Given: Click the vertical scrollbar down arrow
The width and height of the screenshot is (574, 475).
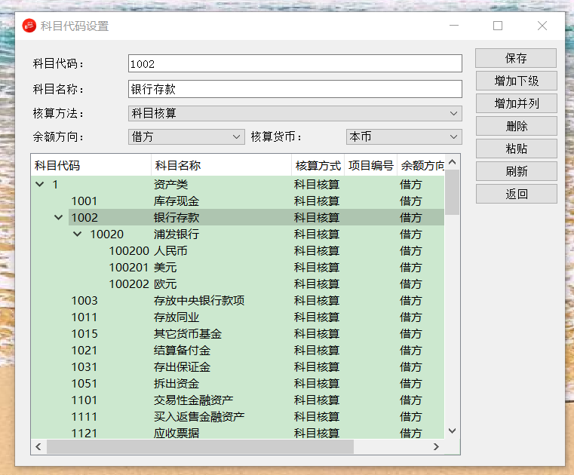Looking at the screenshot, I should click(x=453, y=431).
